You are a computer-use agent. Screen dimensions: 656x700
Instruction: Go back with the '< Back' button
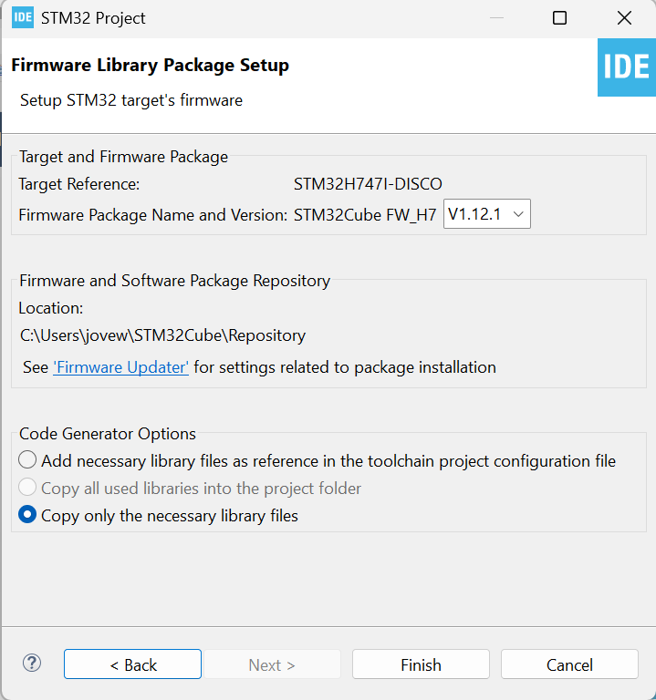(x=132, y=664)
